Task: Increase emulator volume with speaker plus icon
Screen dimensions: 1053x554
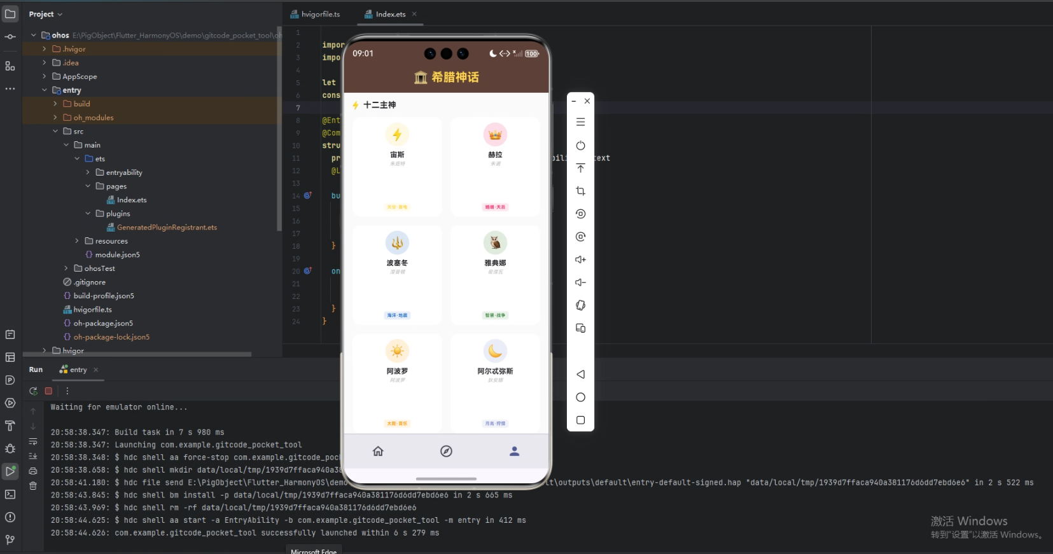Action: coord(580,260)
